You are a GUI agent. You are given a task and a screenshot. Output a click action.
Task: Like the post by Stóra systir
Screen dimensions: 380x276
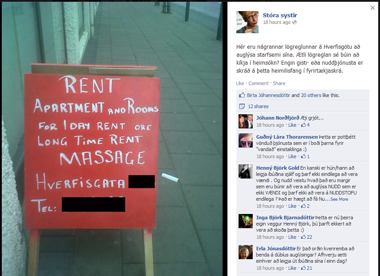click(x=240, y=83)
